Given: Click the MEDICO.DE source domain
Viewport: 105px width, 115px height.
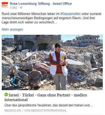Looking at the screenshot, I should point(13,111).
